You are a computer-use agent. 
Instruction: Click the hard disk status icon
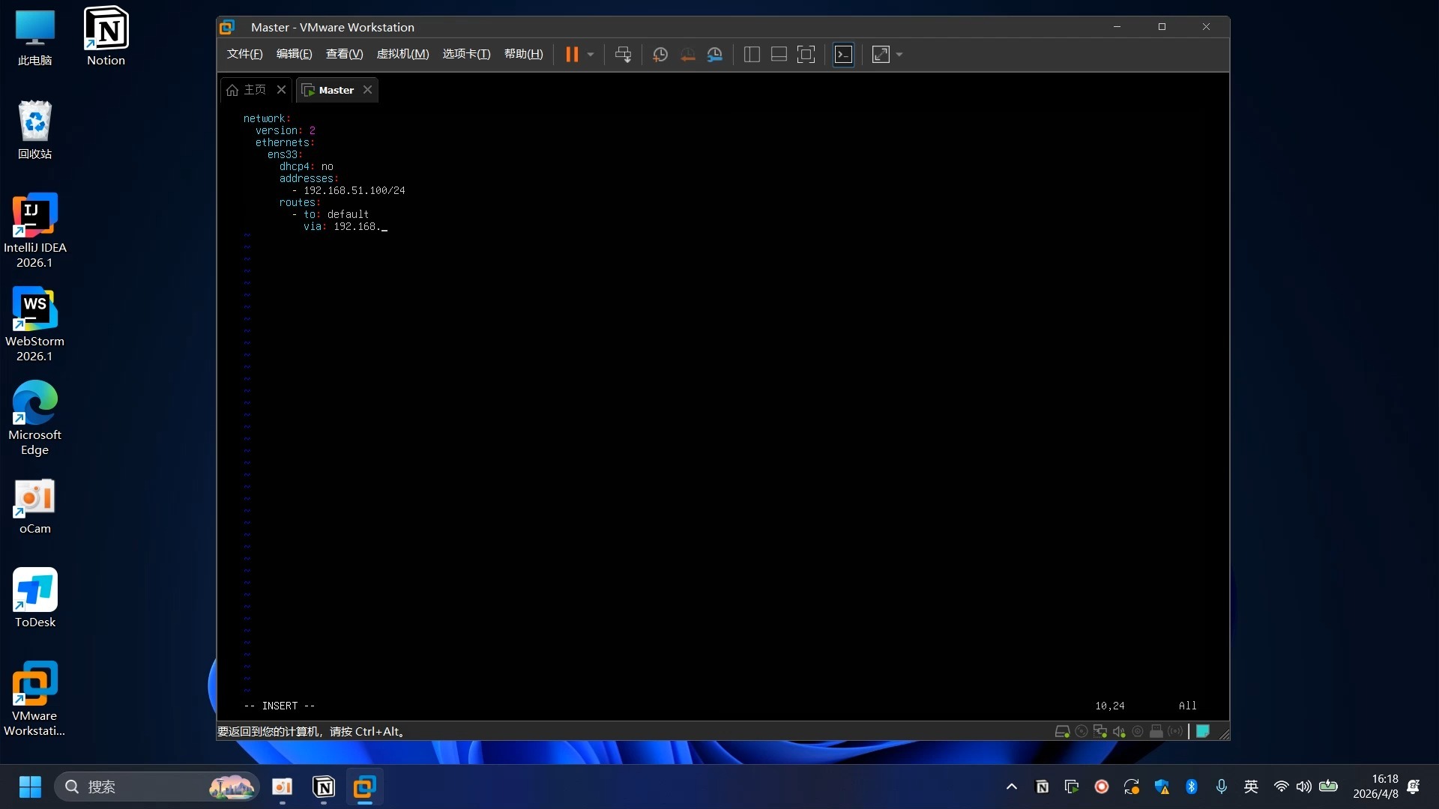[1062, 732]
